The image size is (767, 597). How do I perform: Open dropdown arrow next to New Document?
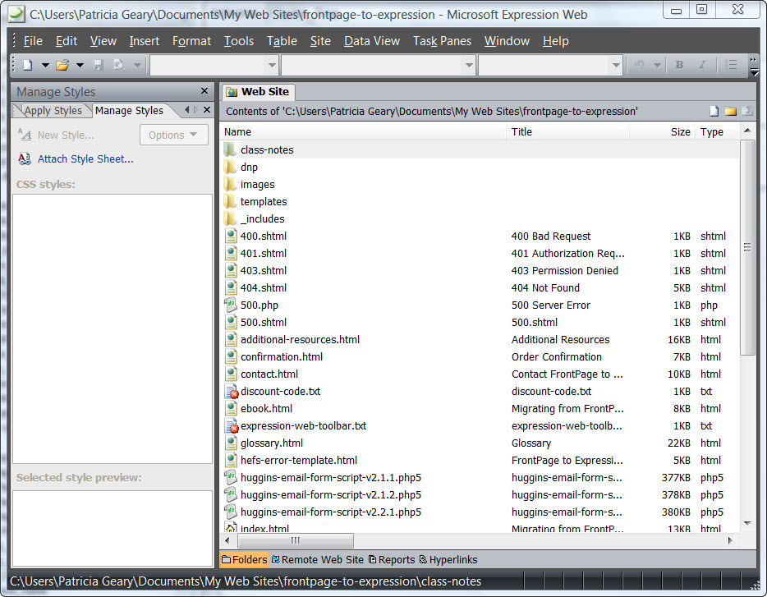45,65
